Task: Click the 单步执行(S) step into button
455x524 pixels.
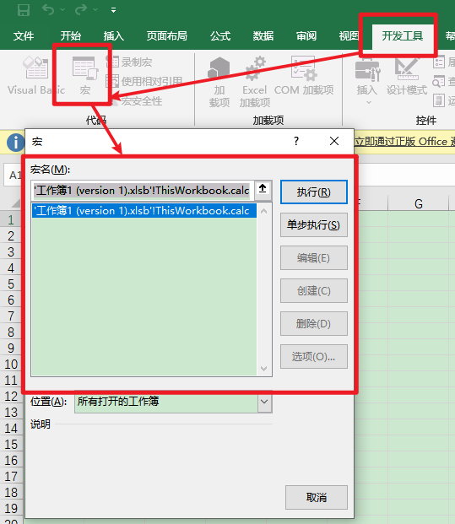Action: tap(313, 225)
